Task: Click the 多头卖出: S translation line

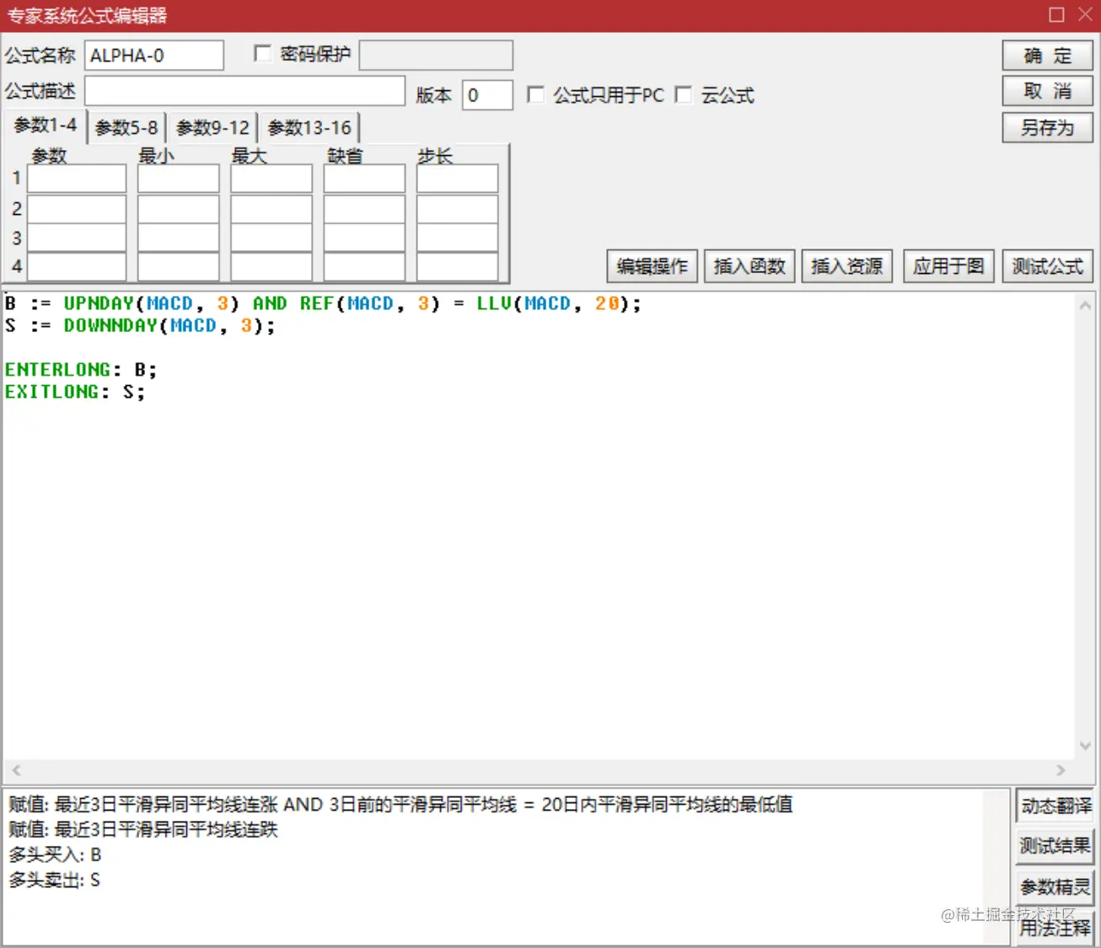Action: 55,880
